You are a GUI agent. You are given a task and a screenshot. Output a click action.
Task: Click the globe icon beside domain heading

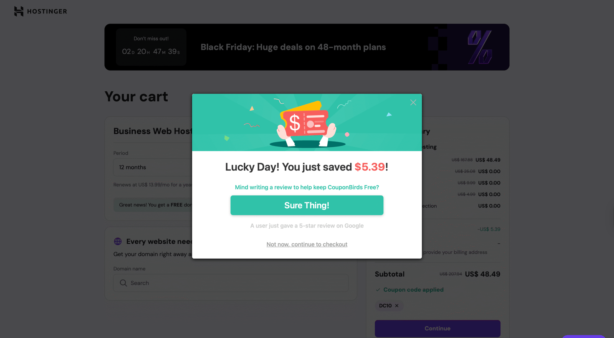(x=118, y=241)
